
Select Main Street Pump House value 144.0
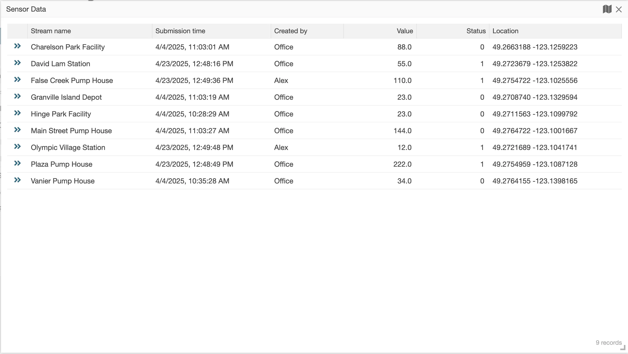[402, 131]
